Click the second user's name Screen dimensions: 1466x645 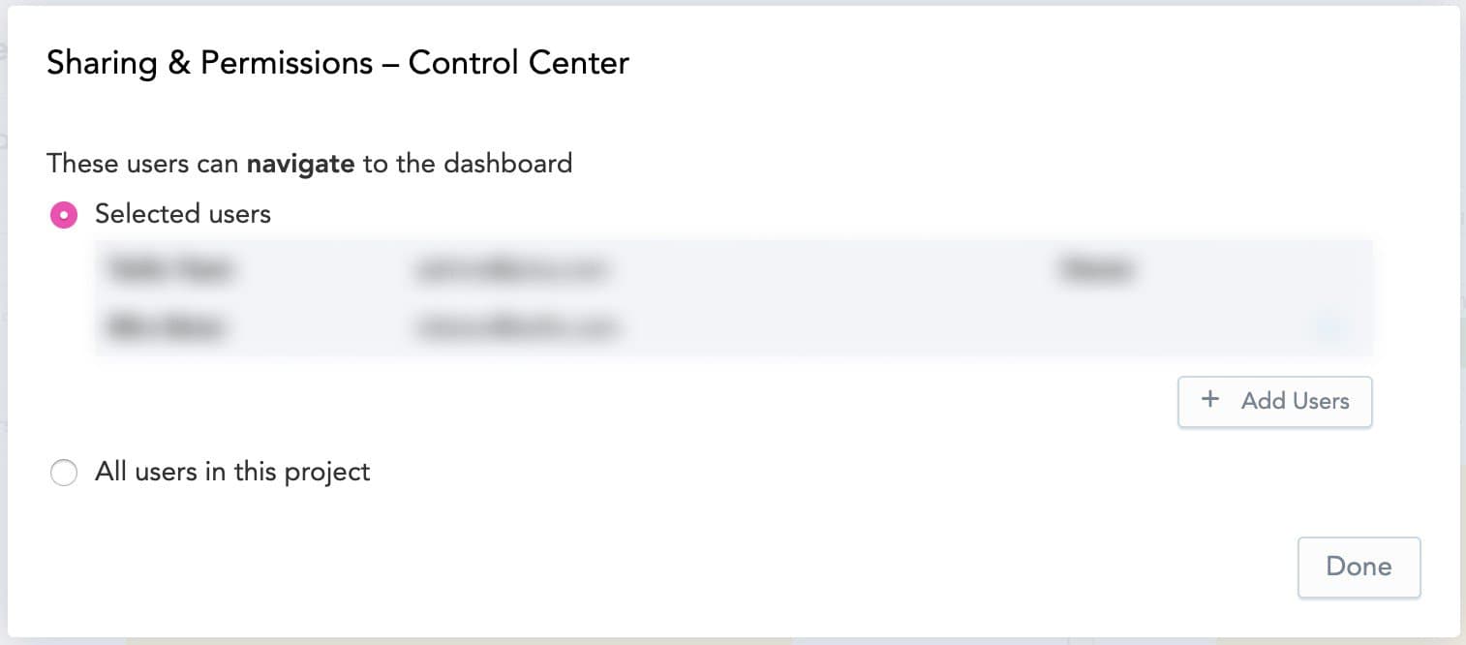pos(167,328)
